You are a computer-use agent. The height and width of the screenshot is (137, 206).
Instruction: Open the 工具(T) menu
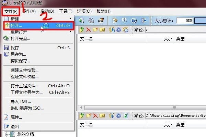(66, 11)
